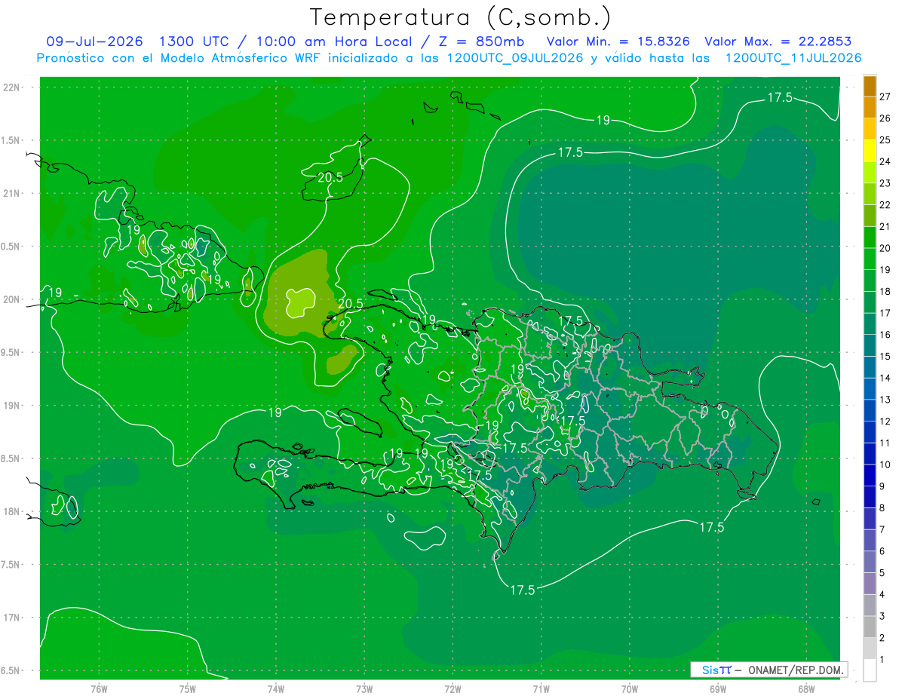This screenshot has height=699, width=905.
Task: Click the "74W" longitude label
Action: pyautogui.click(x=275, y=688)
